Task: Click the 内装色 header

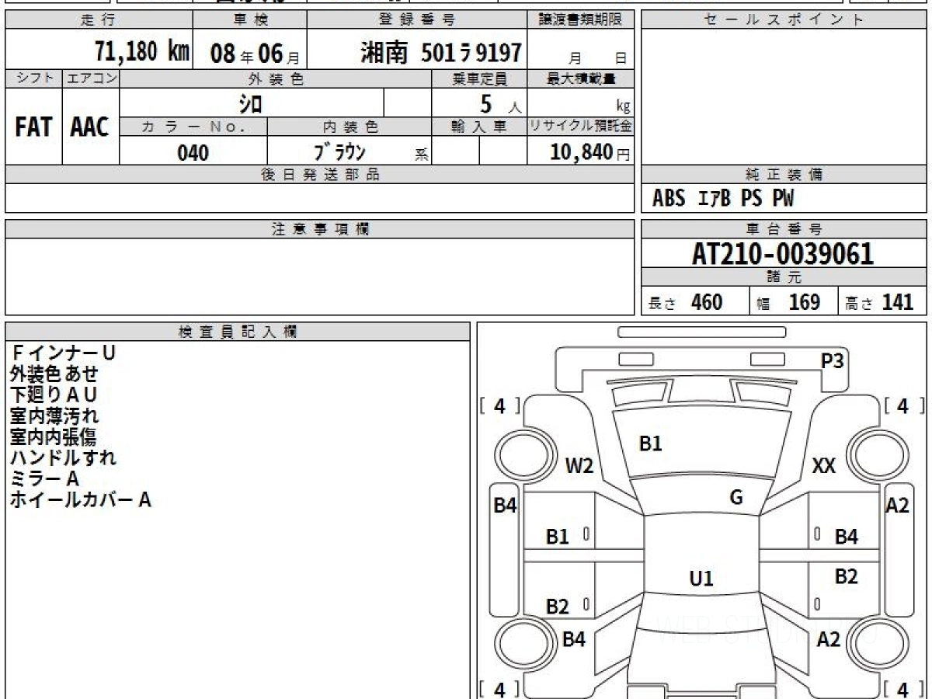Action: (349, 127)
